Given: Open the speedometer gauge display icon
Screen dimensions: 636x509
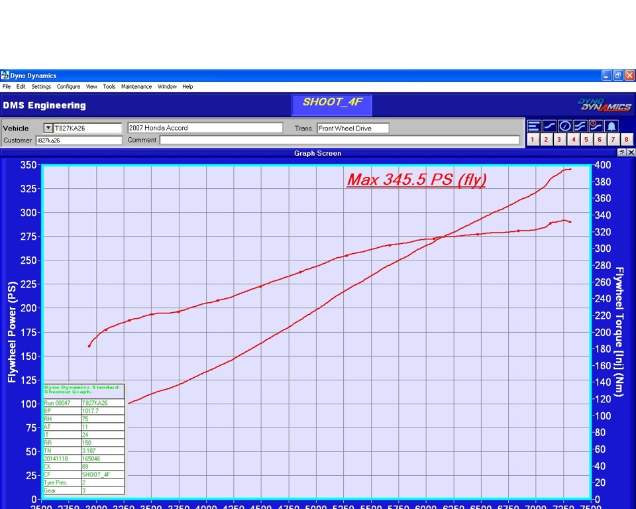Looking at the screenshot, I should pyautogui.click(x=564, y=126).
